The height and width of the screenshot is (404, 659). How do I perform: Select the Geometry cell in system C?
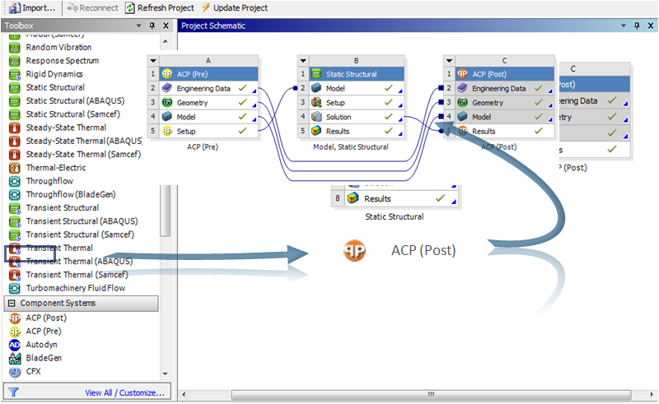click(x=504, y=103)
